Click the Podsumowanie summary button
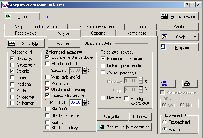This screenshot has width=203, height=138. tap(179, 17)
